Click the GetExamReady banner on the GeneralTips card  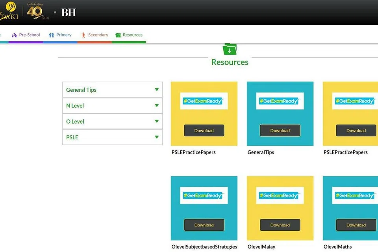280,101
